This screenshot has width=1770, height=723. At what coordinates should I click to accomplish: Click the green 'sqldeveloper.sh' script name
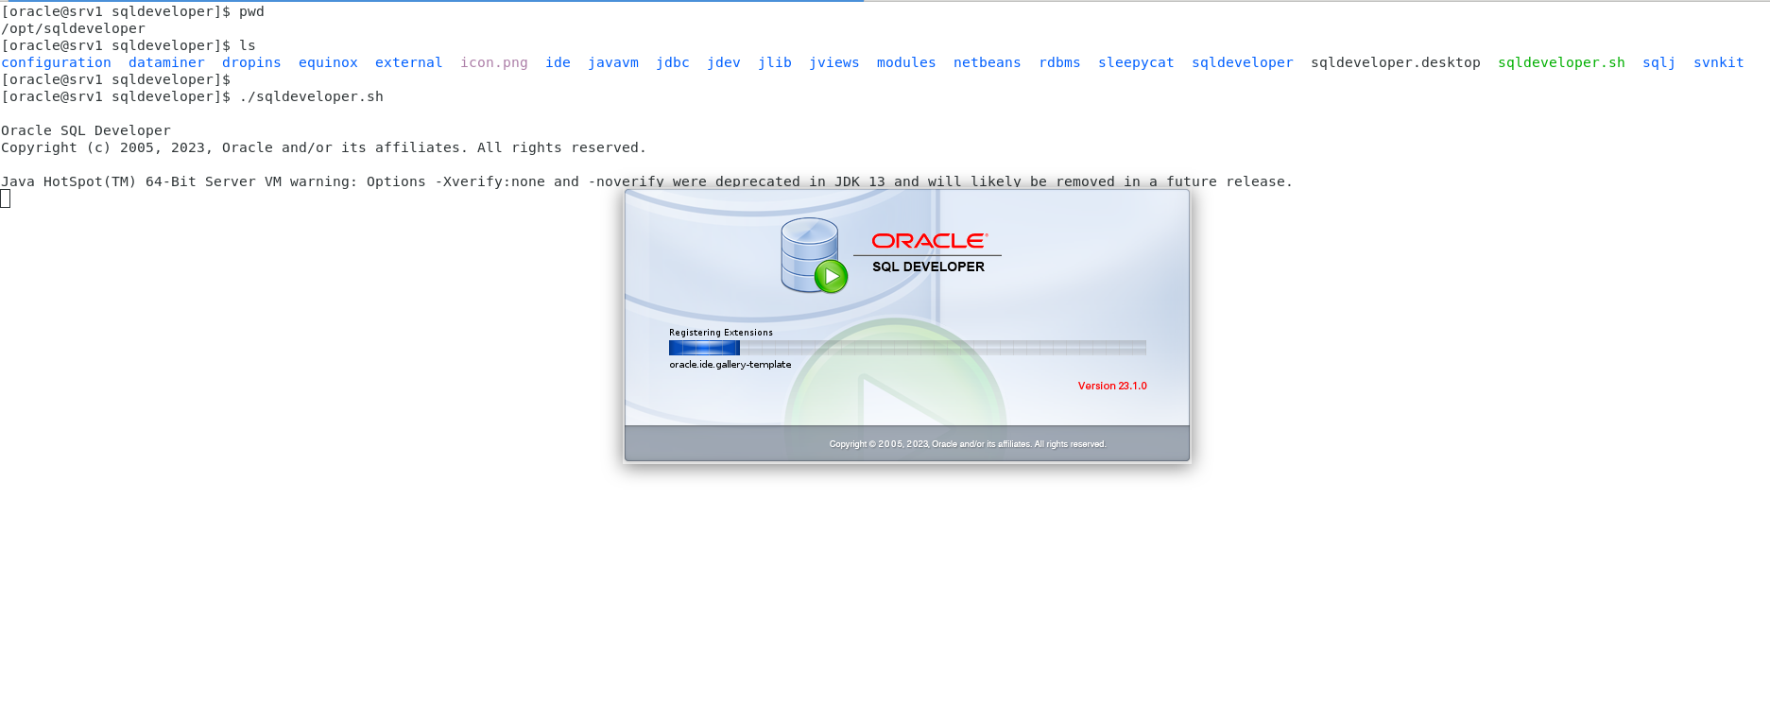(1561, 62)
